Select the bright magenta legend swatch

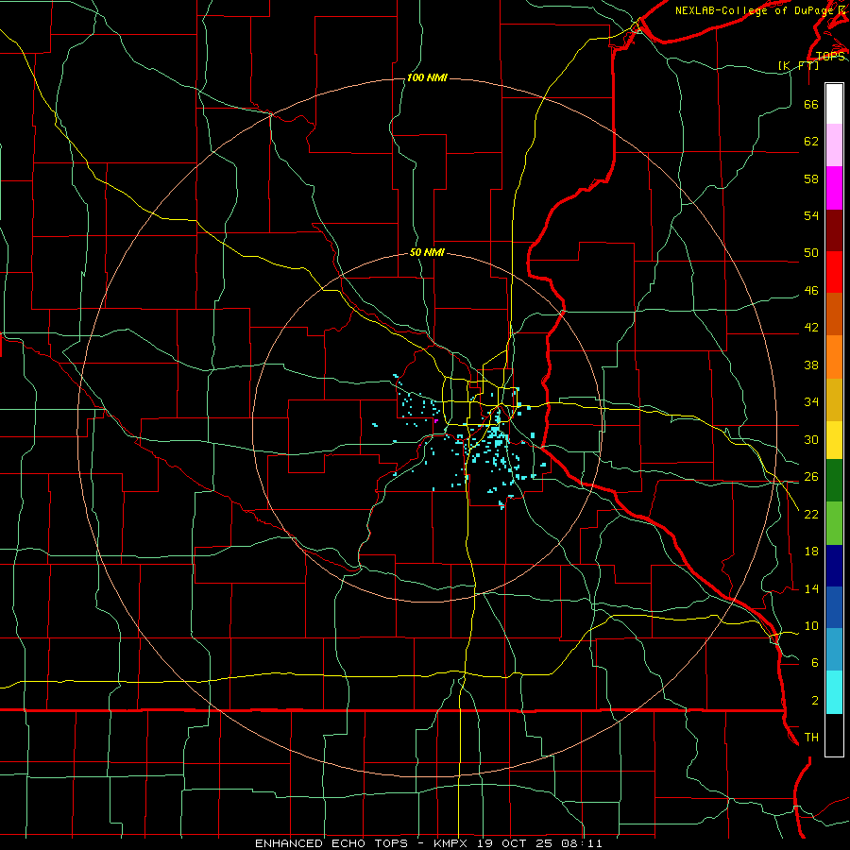[834, 188]
